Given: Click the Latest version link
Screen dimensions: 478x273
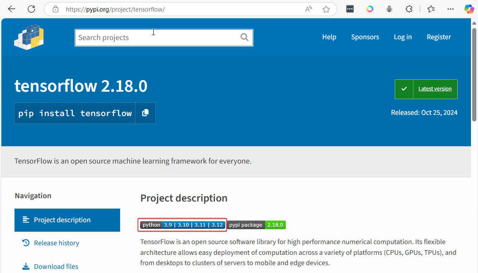Looking at the screenshot, I should 435,89.
